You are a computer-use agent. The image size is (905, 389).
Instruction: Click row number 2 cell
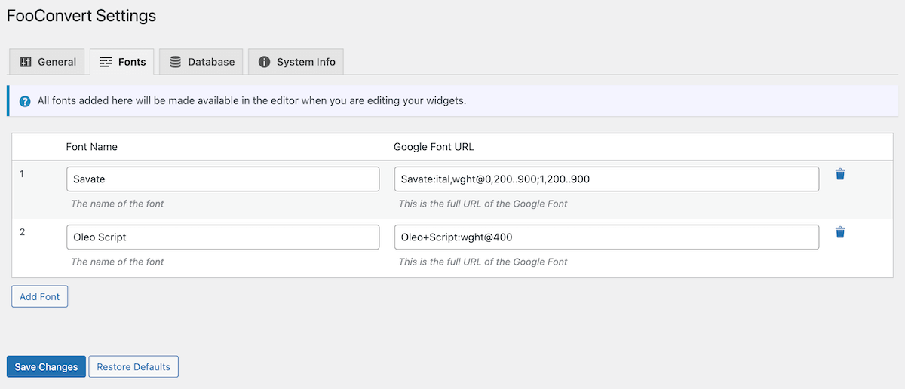pyautogui.click(x=23, y=232)
